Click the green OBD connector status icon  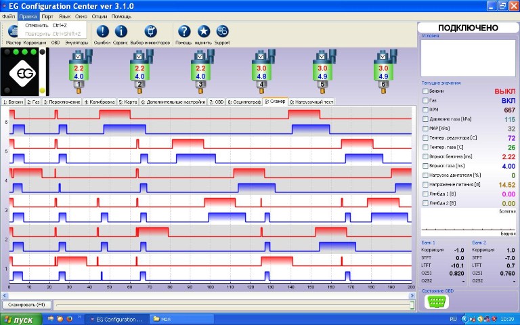click(x=435, y=302)
